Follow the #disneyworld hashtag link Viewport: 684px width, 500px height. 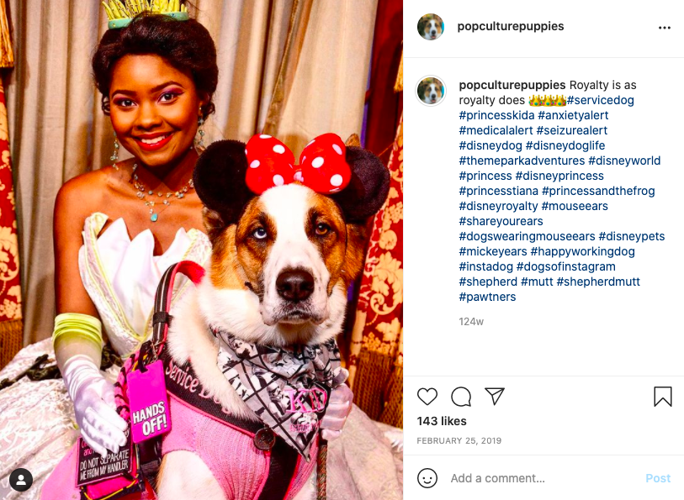coord(624,161)
